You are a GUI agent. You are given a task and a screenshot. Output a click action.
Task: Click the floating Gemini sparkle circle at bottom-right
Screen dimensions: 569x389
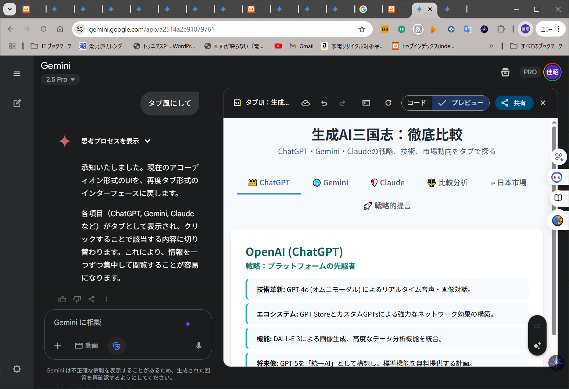556,363
